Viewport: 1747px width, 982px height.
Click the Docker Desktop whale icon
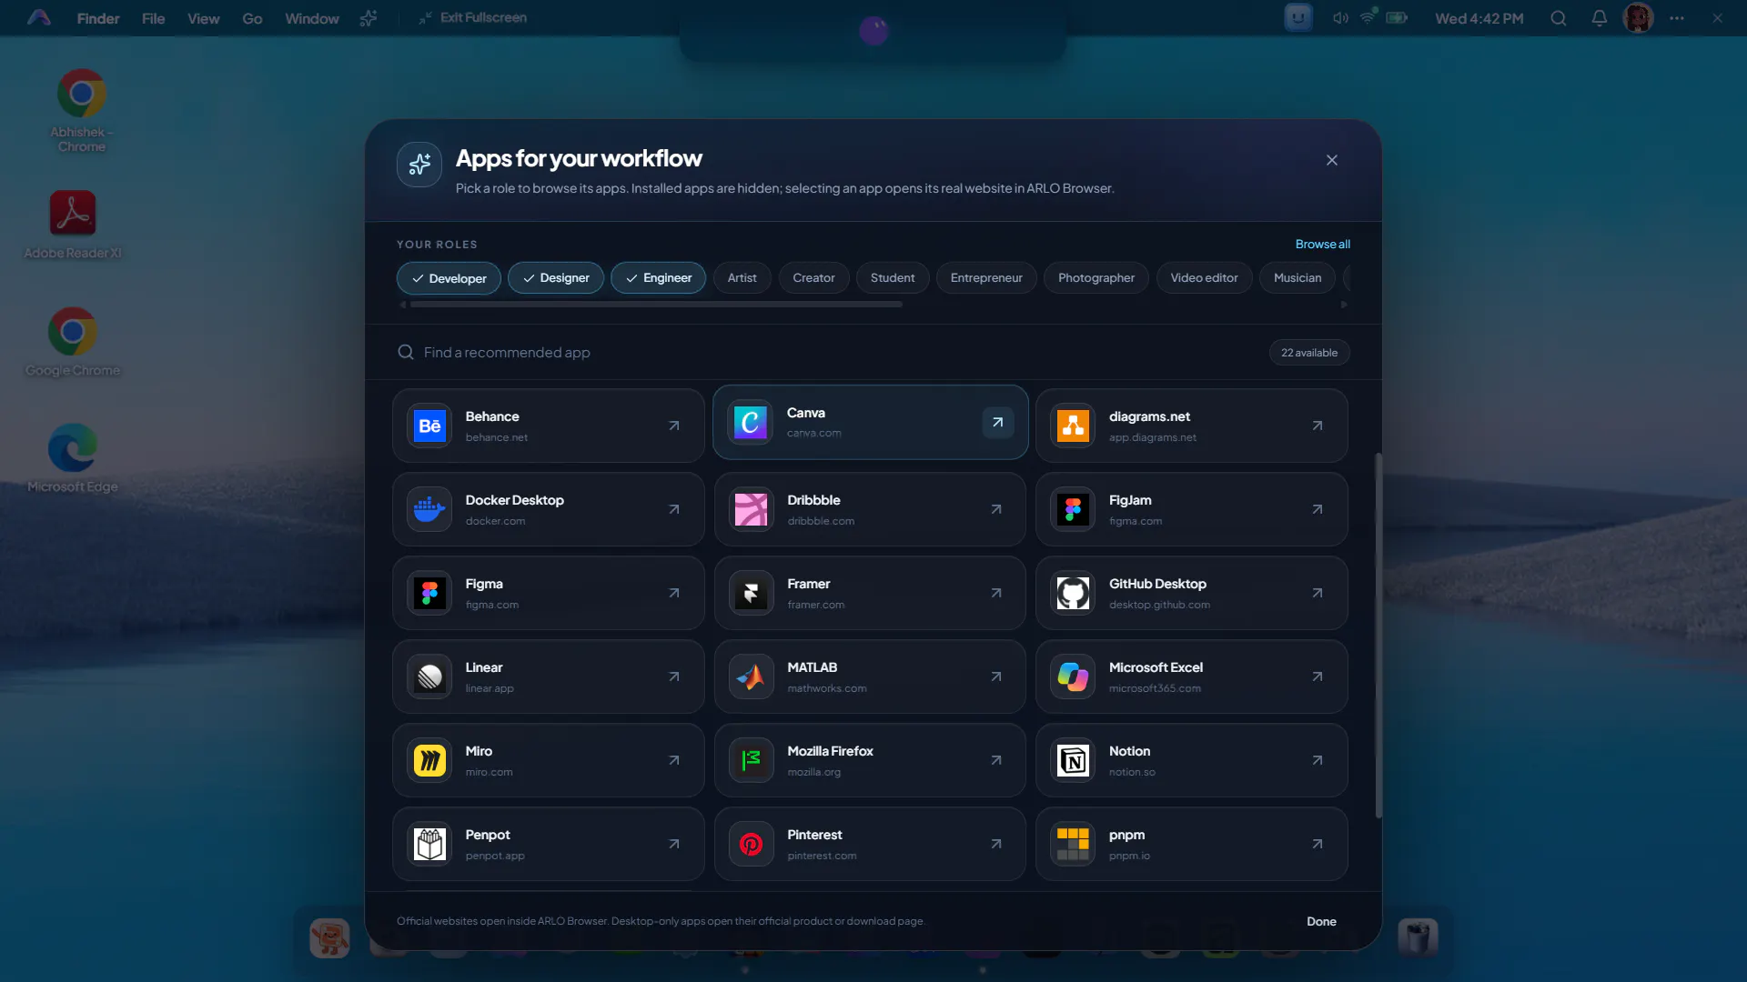point(429,509)
